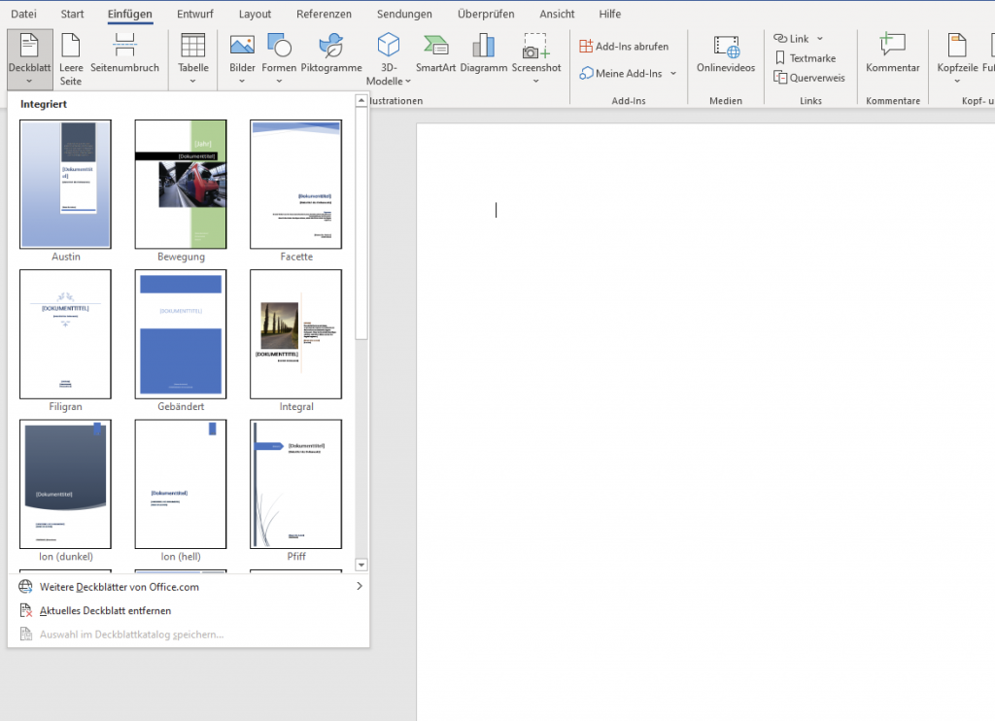Switch to the Entwurf tab
995x721 pixels.
point(194,15)
